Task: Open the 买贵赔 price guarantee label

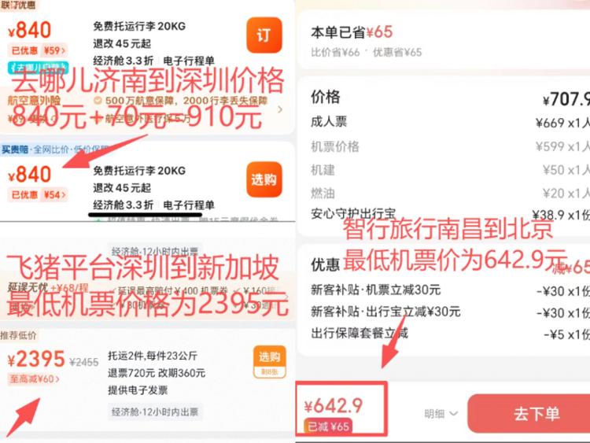Action: click(15, 150)
